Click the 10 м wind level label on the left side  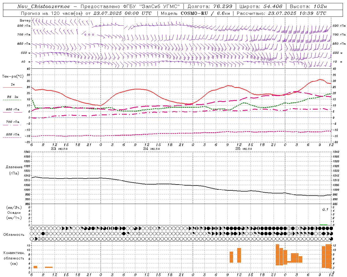[26, 62]
